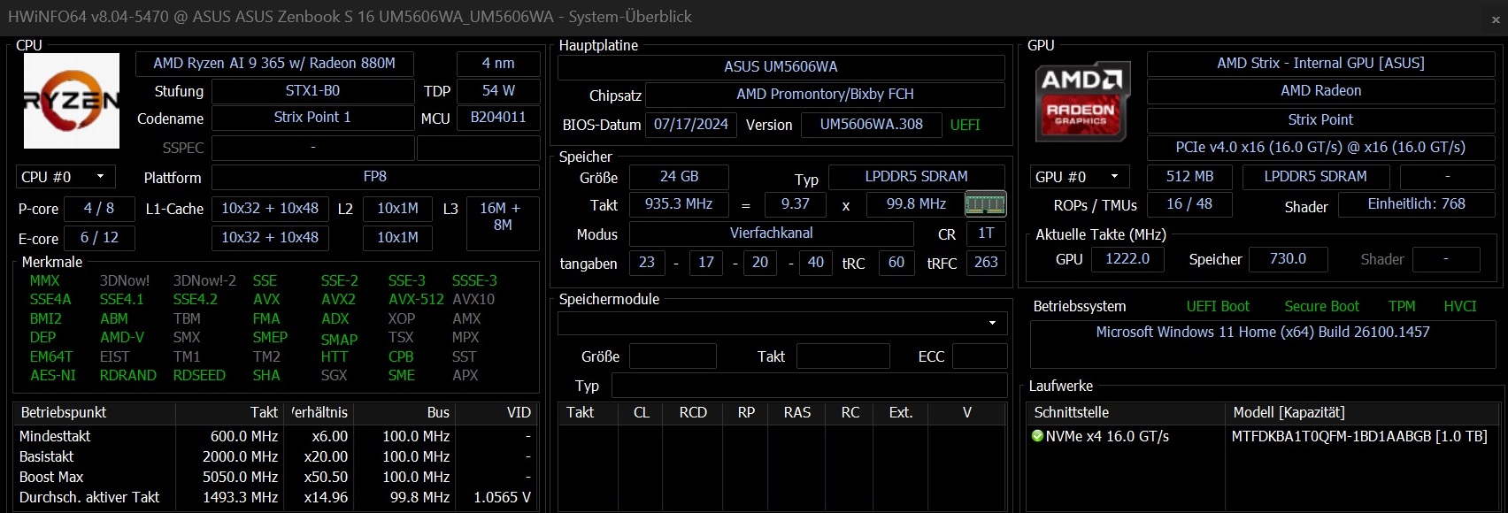Click the TPM indicator

1402,307
